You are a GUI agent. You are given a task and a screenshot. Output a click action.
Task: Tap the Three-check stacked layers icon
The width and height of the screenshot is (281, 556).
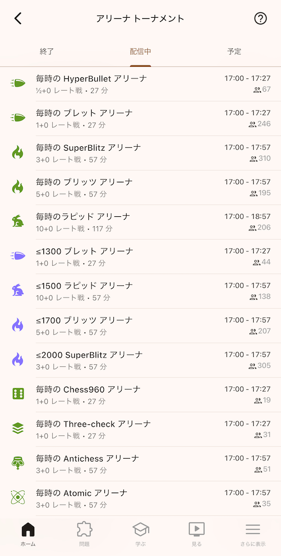(18, 429)
